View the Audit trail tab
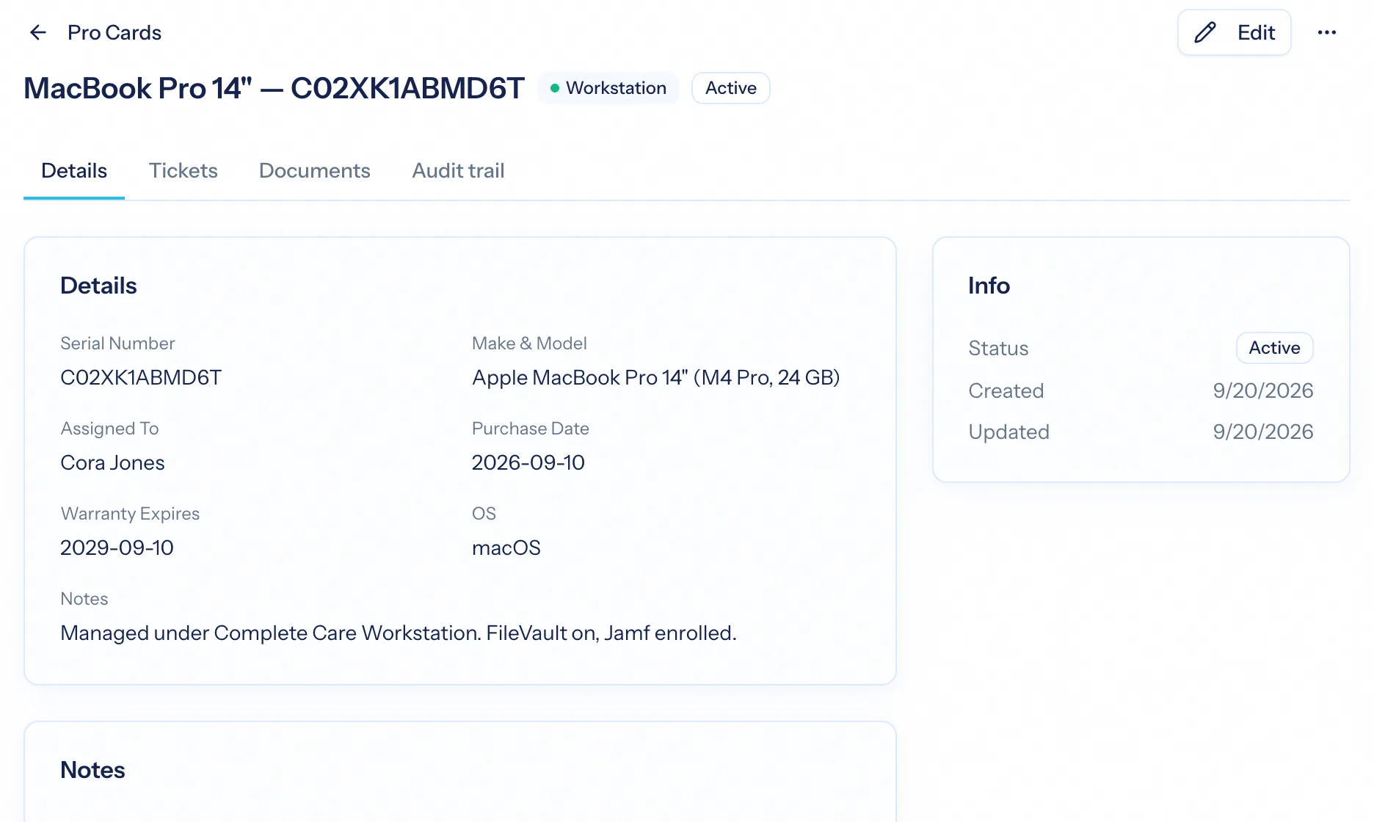The height and width of the screenshot is (822, 1374). (x=458, y=170)
